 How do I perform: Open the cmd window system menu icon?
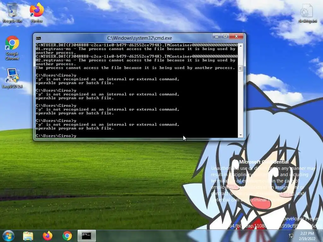[x=38, y=38]
